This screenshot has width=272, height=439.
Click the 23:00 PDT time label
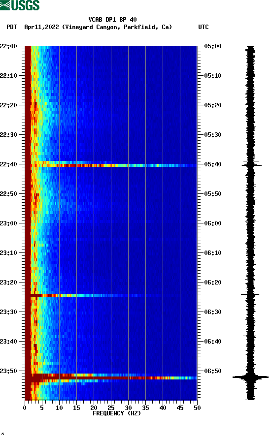8,223
